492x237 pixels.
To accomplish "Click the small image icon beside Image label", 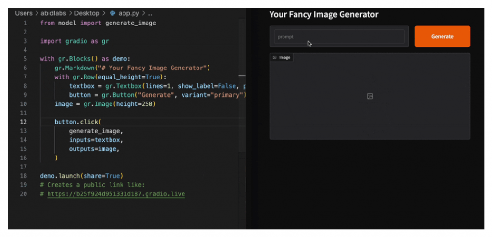I will (x=274, y=57).
